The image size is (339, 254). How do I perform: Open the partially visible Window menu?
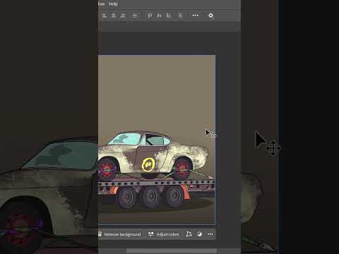(x=101, y=4)
